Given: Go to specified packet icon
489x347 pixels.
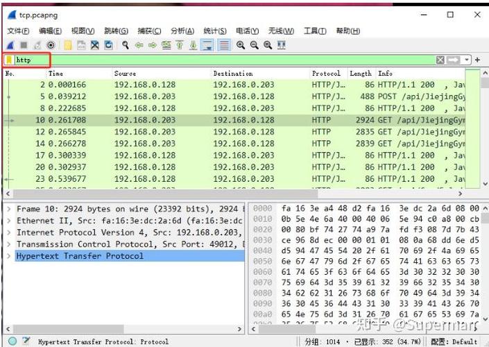Looking at the screenshot, I should click(166, 45).
